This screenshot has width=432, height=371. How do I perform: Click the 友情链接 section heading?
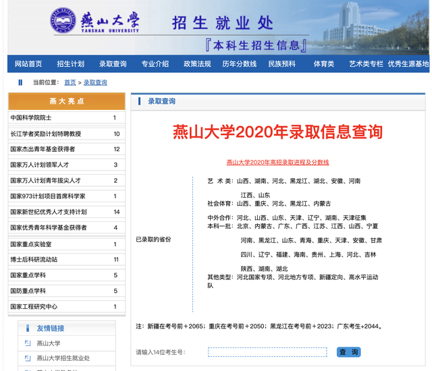pyautogui.click(x=51, y=329)
